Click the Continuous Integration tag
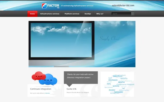The image size is (164, 102). [x=125, y=84]
